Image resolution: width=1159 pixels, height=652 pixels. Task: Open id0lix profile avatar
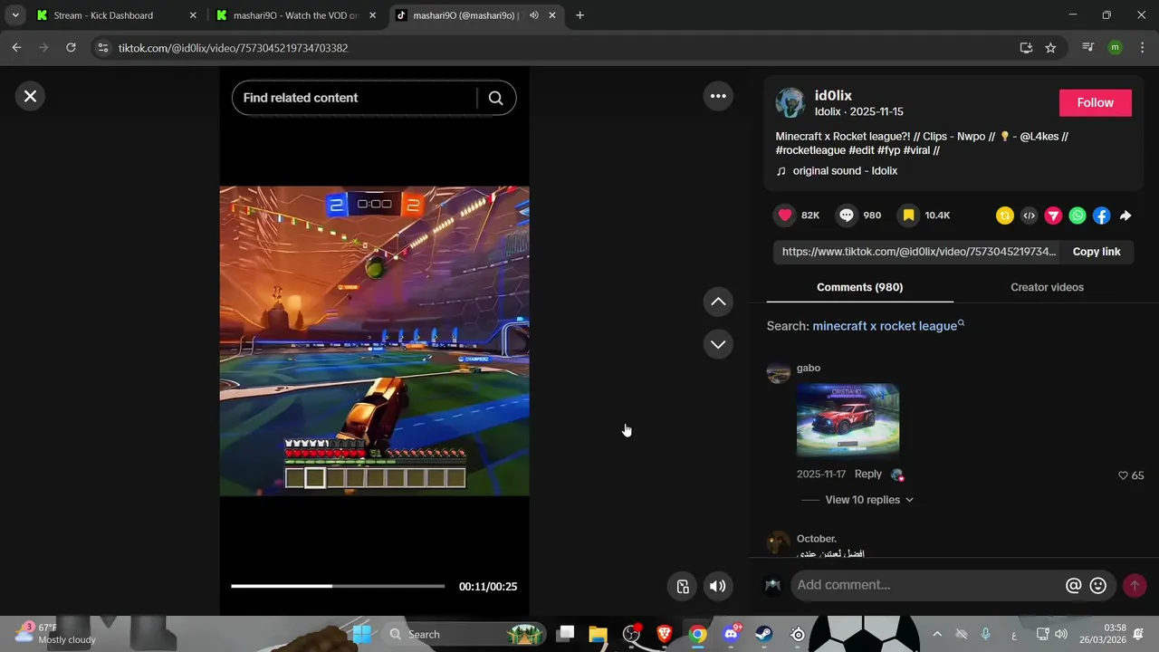(x=790, y=103)
